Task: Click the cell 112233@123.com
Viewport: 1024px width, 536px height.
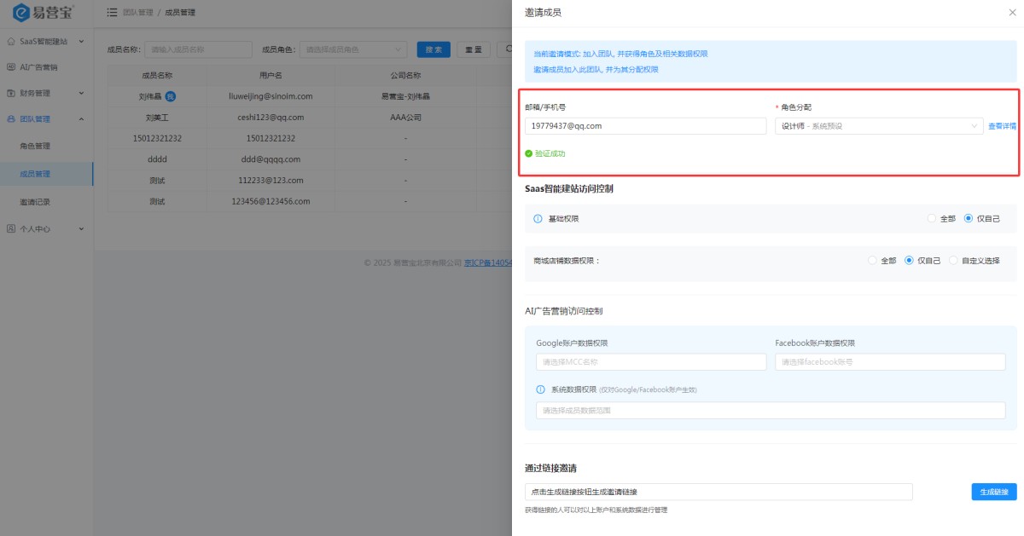Action: (x=271, y=180)
